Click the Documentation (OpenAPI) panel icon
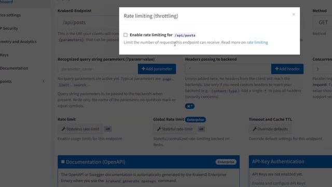This screenshot has width=332, height=187. pos(63,162)
